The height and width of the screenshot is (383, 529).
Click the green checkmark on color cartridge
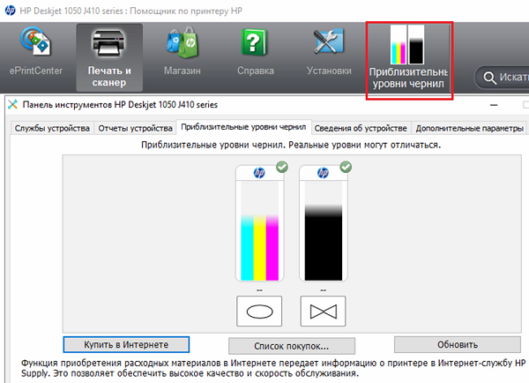coord(281,166)
